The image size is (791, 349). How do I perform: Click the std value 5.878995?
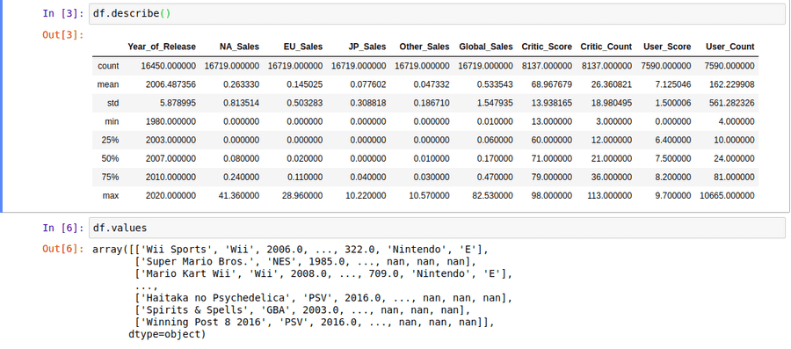(x=178, y=103)
